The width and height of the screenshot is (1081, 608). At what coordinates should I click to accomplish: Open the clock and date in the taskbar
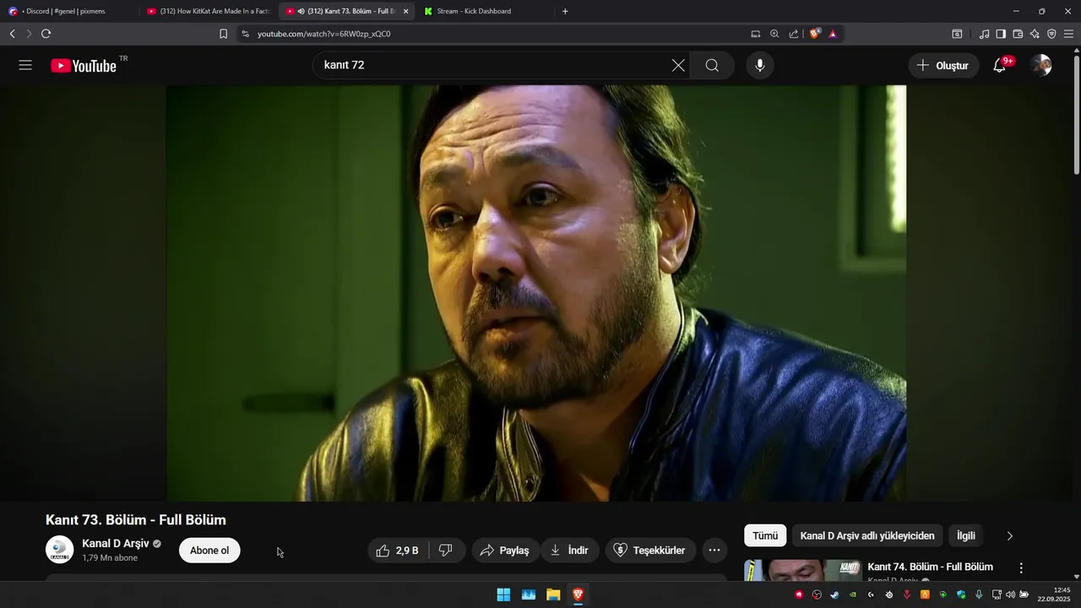(1054, 594)
